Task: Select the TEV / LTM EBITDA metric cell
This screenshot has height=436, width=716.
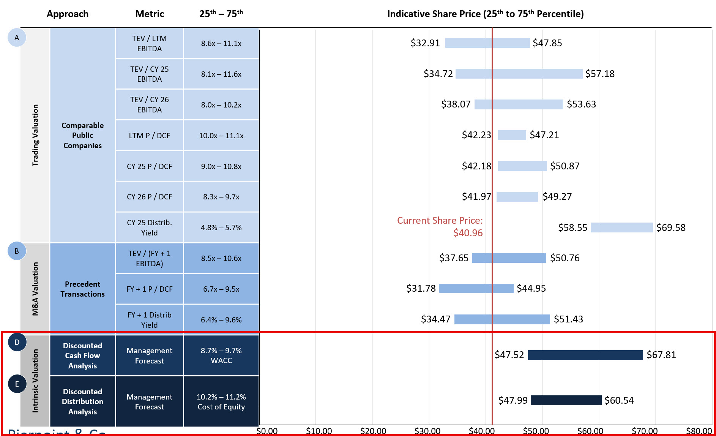Action: click(x=150, y=43)
